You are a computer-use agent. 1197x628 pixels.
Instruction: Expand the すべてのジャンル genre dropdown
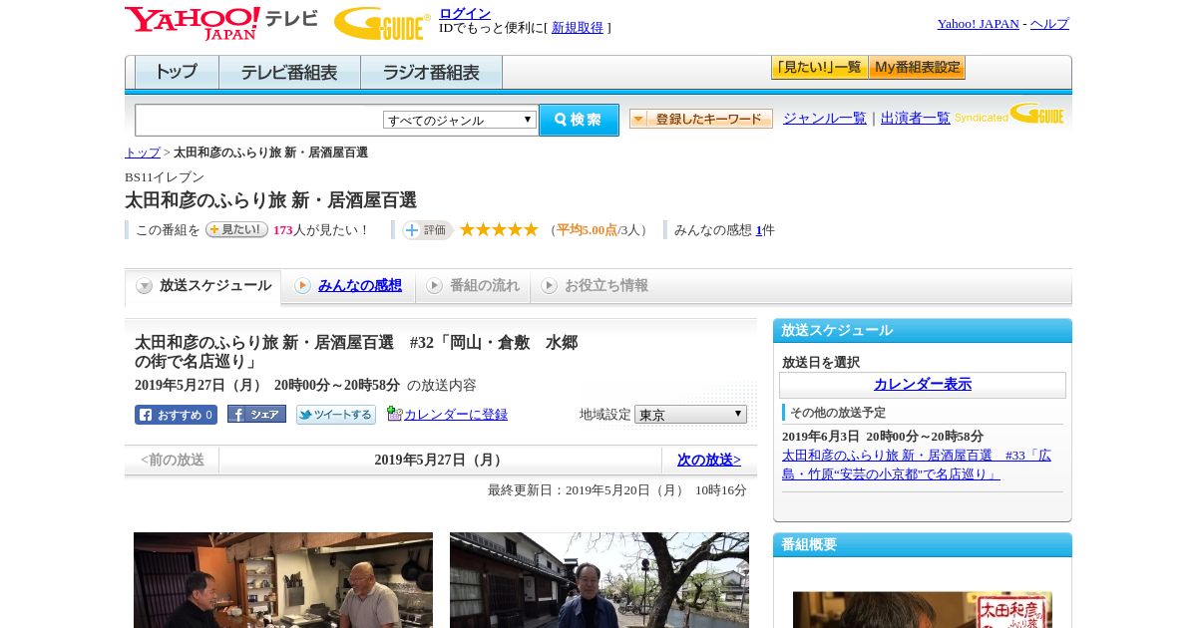tap(460, 120)
